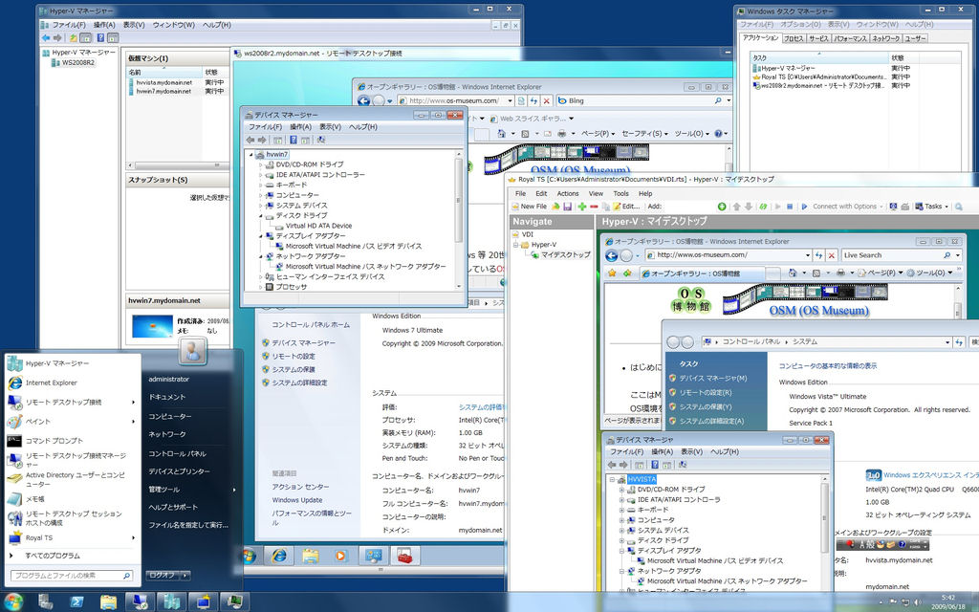979x612 pixels.
Task: Switch to プロセス tab in Task Manager
Action: pos(794,38)
